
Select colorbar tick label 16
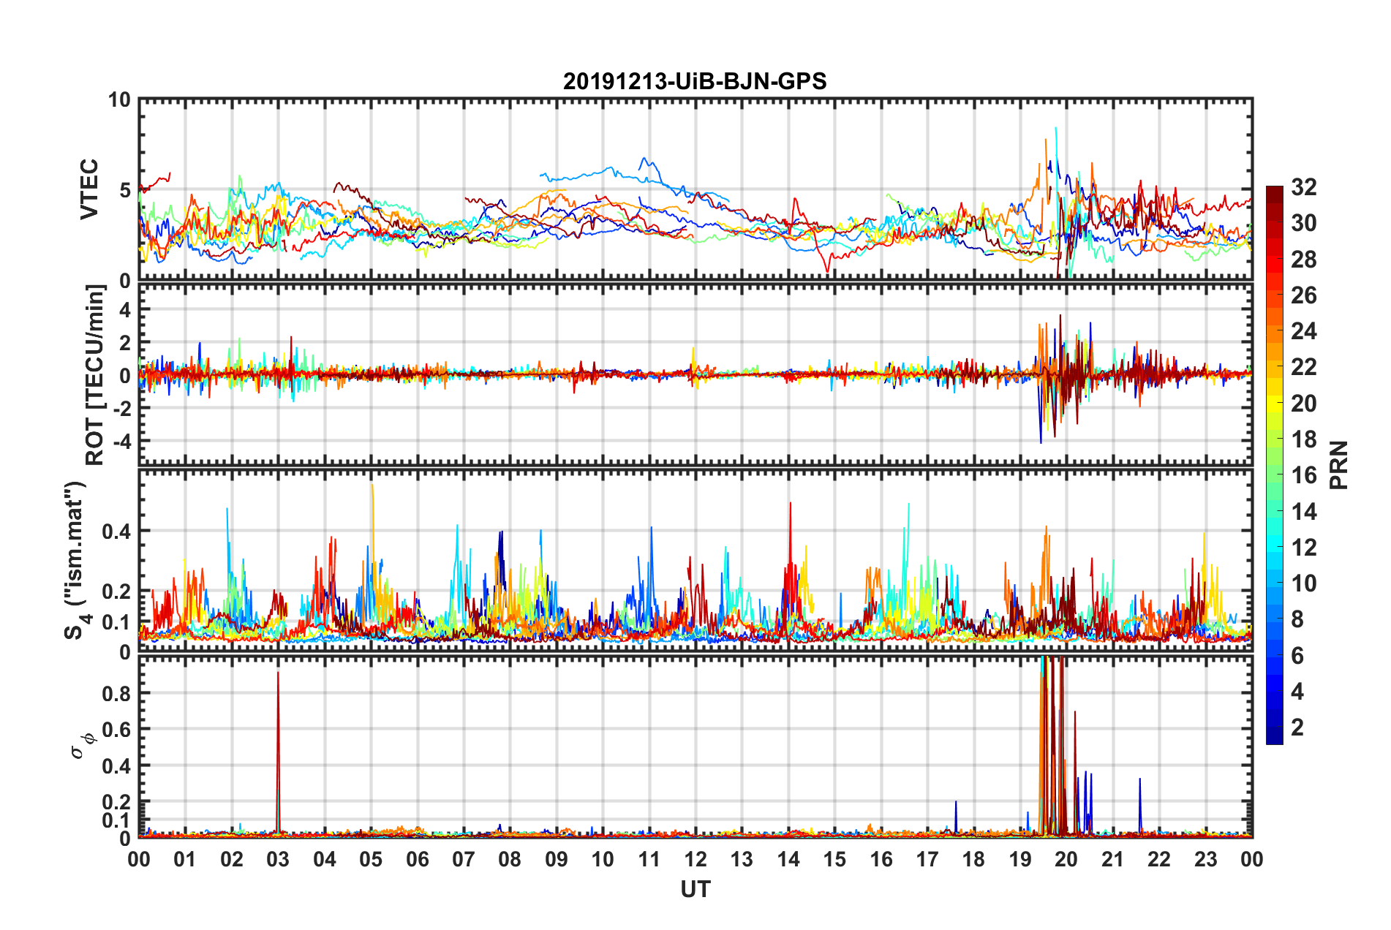(x=1304, y=475)
